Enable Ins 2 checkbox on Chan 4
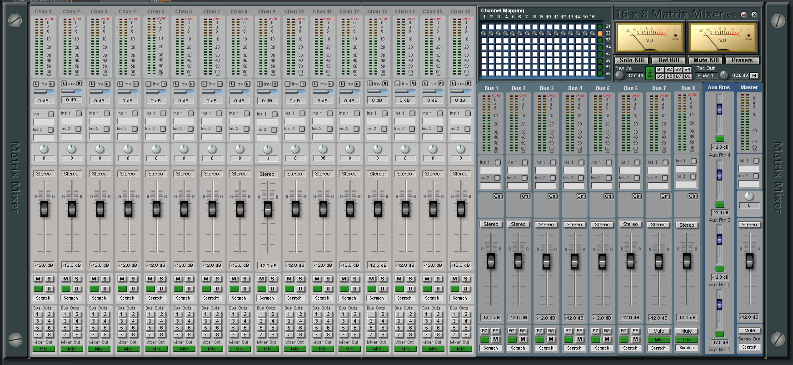Viewport: 793px width, 365px height. click(135, 129)
